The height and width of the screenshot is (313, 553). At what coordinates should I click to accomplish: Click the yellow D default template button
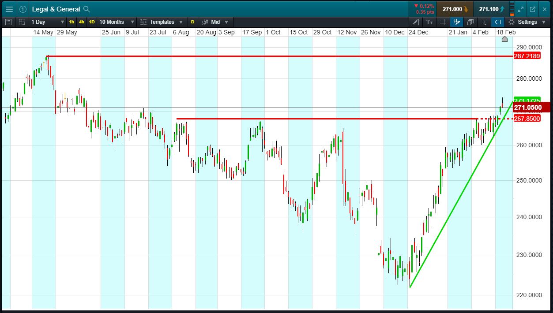[x=192, y=22]
